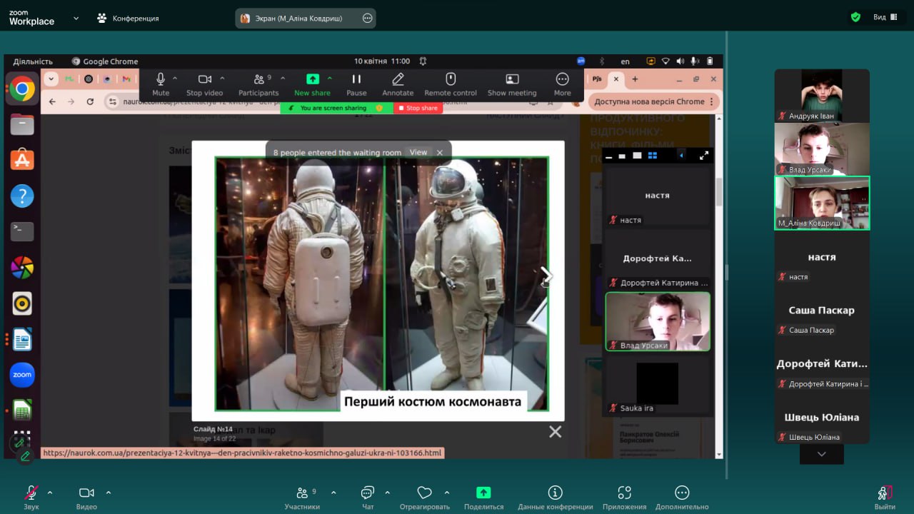The image size is (914, 514).
Task: Open the Zoom Workplace dropdown arrow
Action: point(76,18)
